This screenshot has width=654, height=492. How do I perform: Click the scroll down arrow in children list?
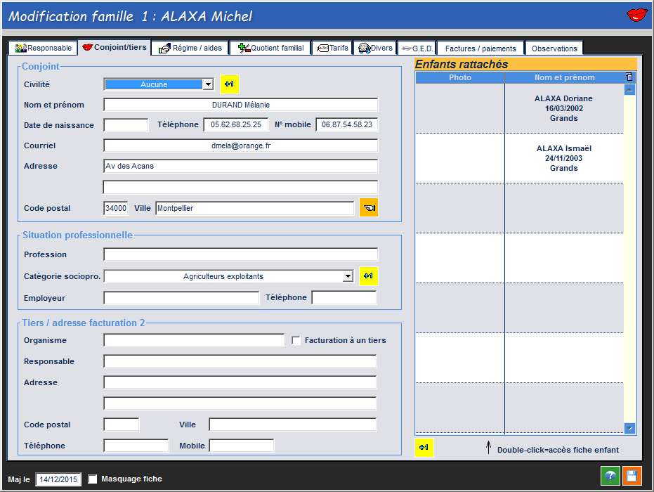click(x=629, y=427)
